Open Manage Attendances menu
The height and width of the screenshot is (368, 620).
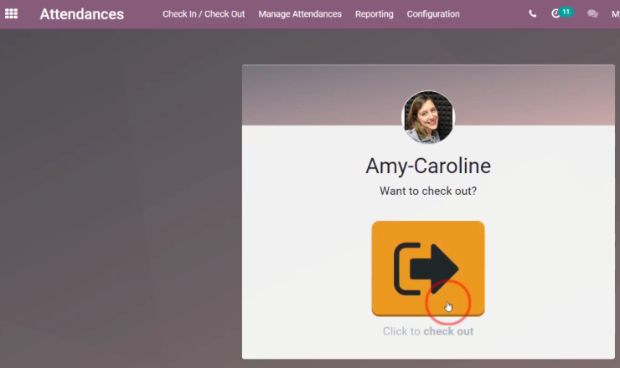click(x=300, y=14)
